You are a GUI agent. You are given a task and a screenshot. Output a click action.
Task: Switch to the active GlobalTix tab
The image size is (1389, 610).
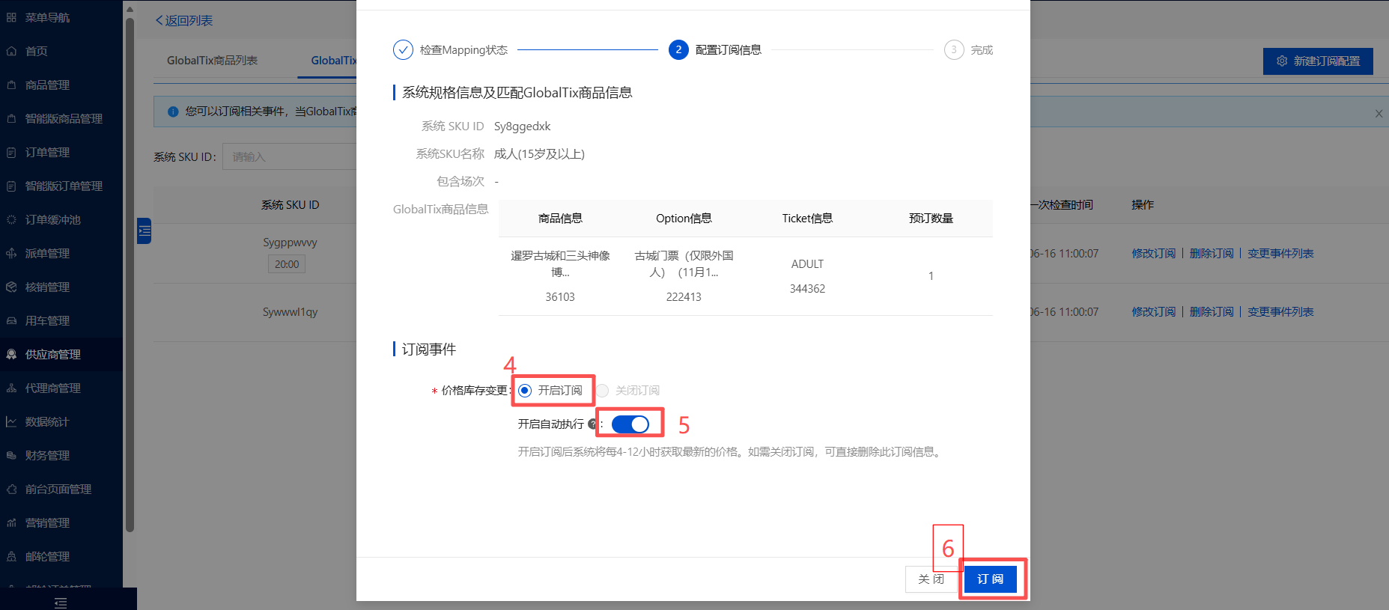(334, 60)
